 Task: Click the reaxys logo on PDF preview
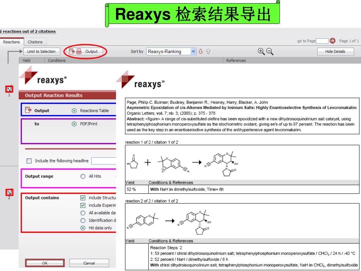coord(140,80)
